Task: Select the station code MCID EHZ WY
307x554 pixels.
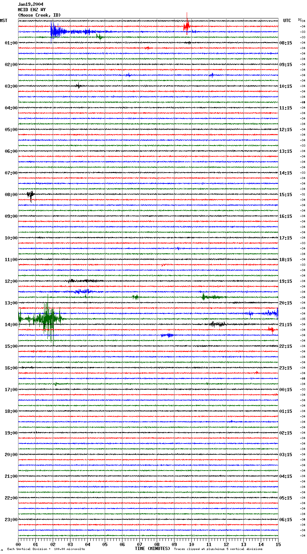Action: (32, 10)
